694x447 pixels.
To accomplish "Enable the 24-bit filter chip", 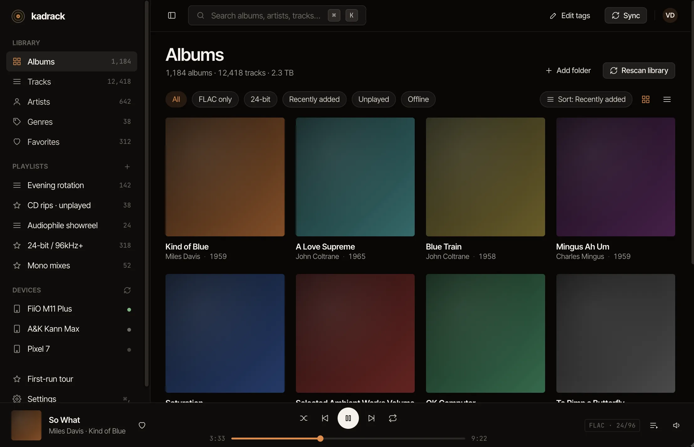I will coord(260,99).
